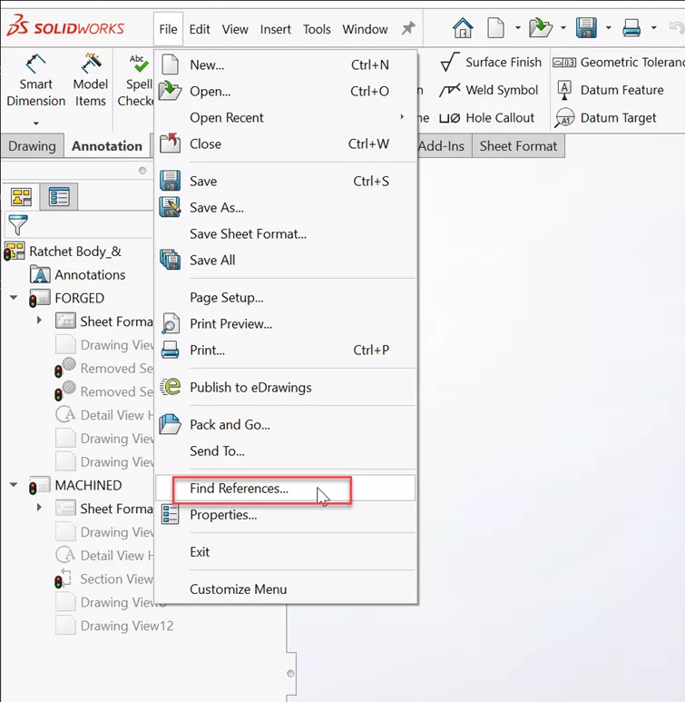685x702 pixels.
Task: Switch to the FeatureManager design tree icon
Action: [22, 197]
